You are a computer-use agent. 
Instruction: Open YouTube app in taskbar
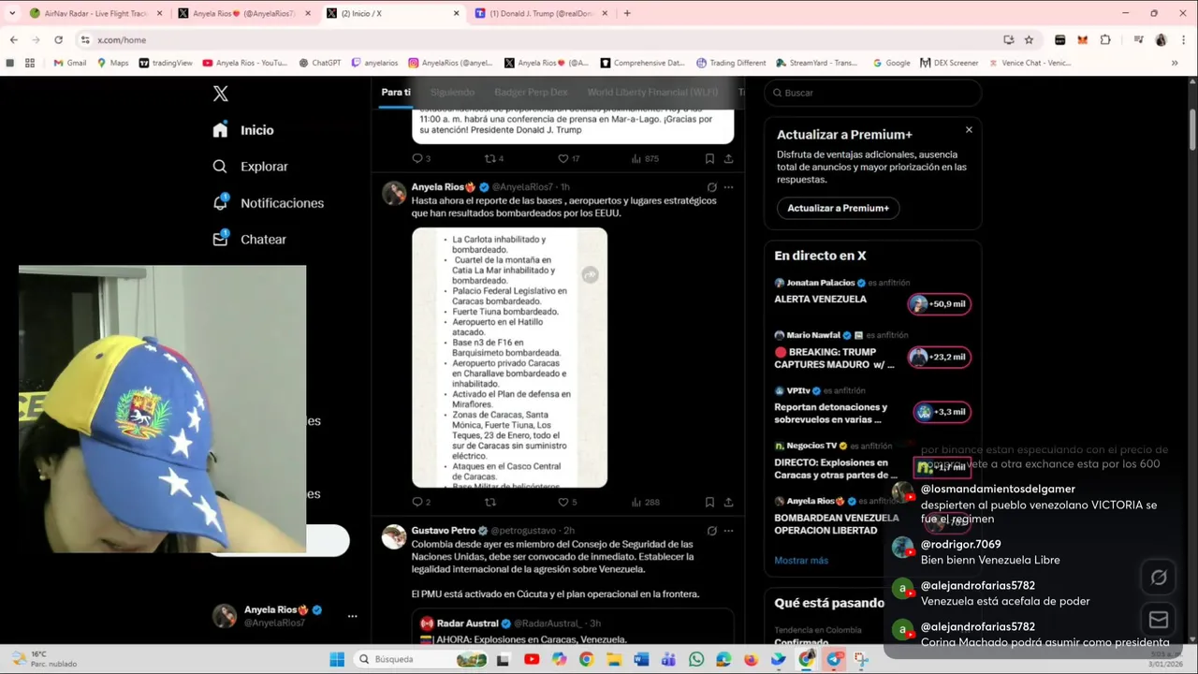click(532, 659)
